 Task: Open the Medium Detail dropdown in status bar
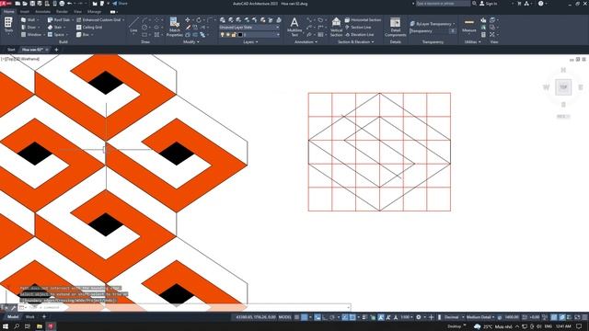click(x=480, y=317)
